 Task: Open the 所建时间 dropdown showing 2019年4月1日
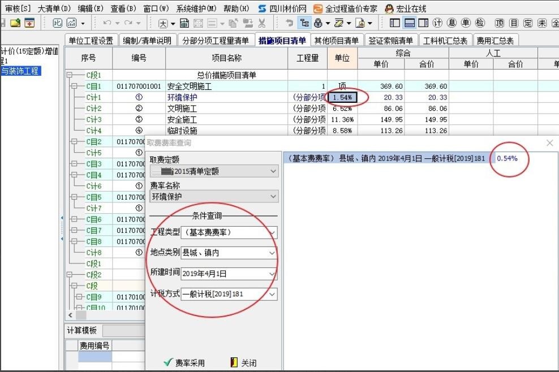coord(229,274)
